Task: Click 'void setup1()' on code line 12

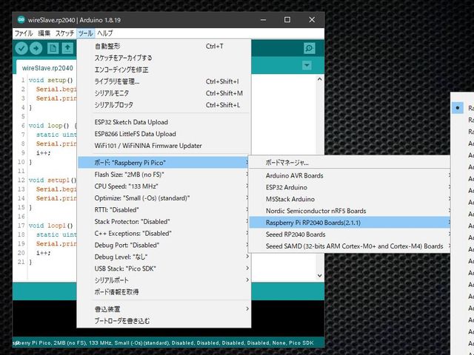Action: [53, 180]
